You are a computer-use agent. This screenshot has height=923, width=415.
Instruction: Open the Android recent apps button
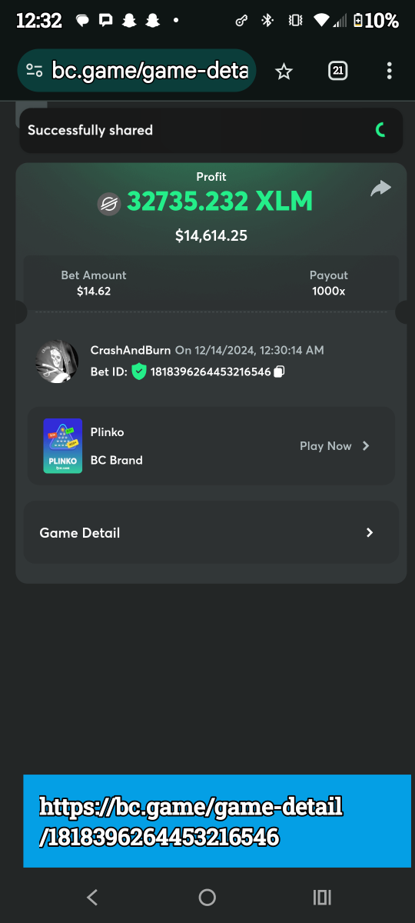point(322,897)
